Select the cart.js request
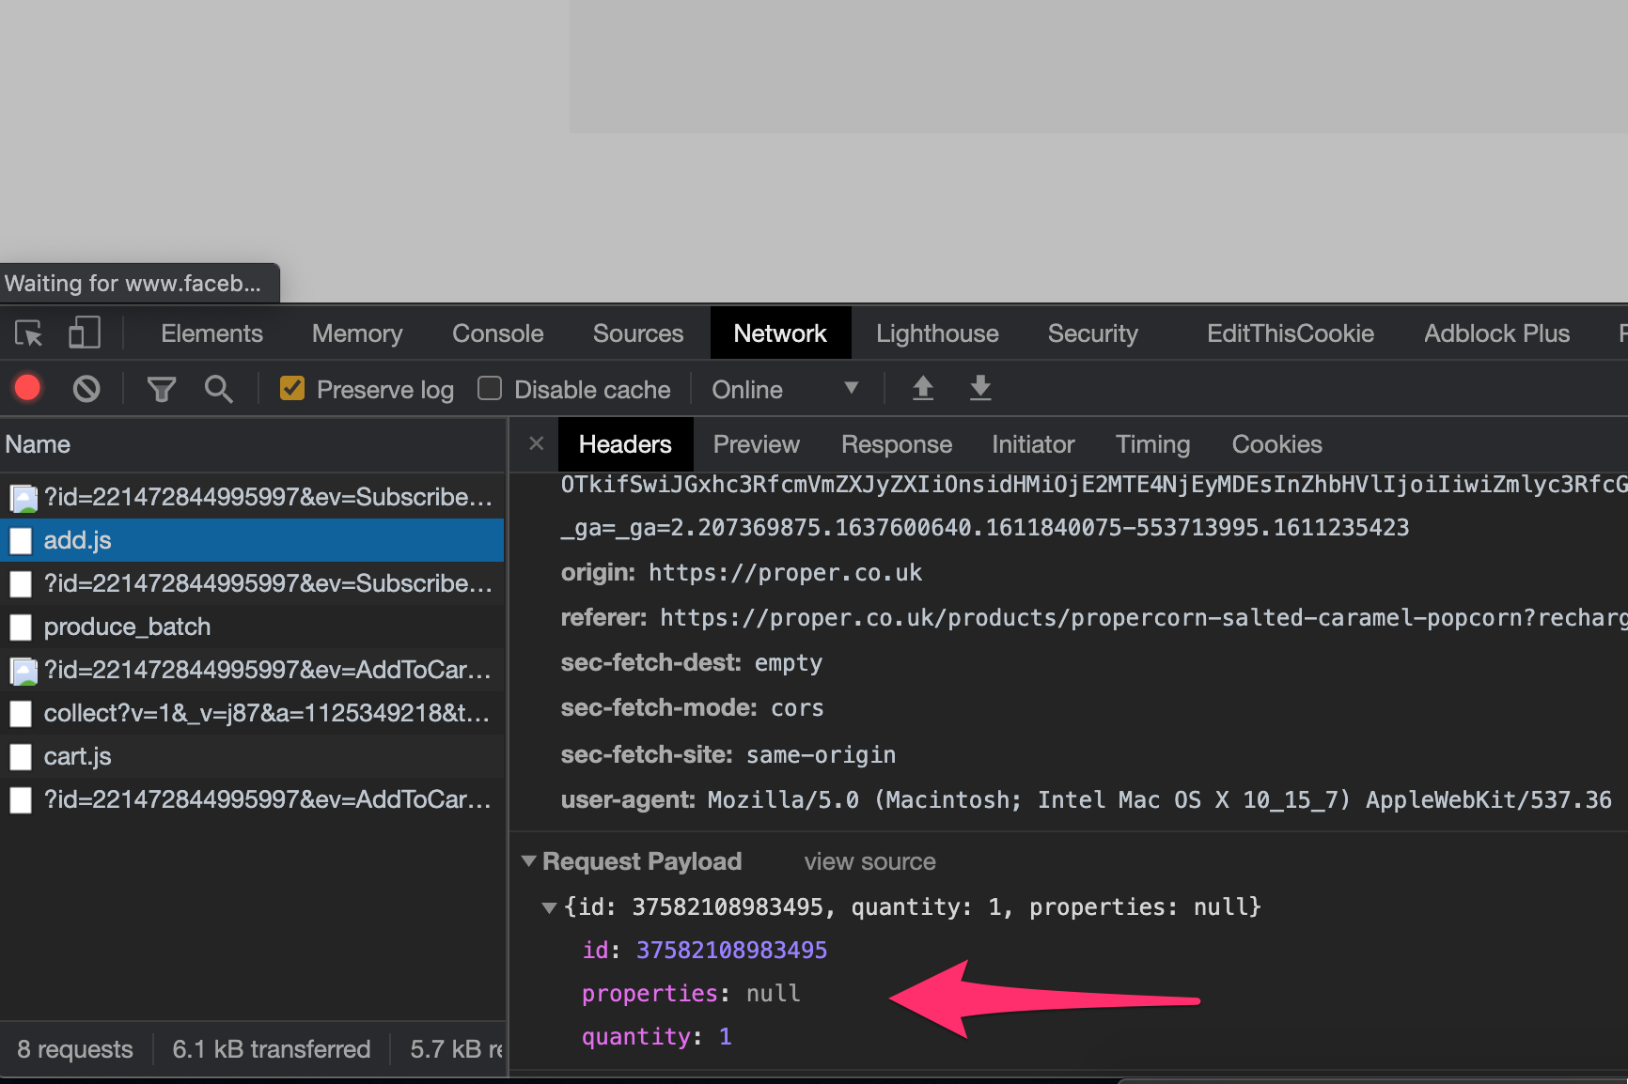 pyautogui.click(x=77, y=756)
